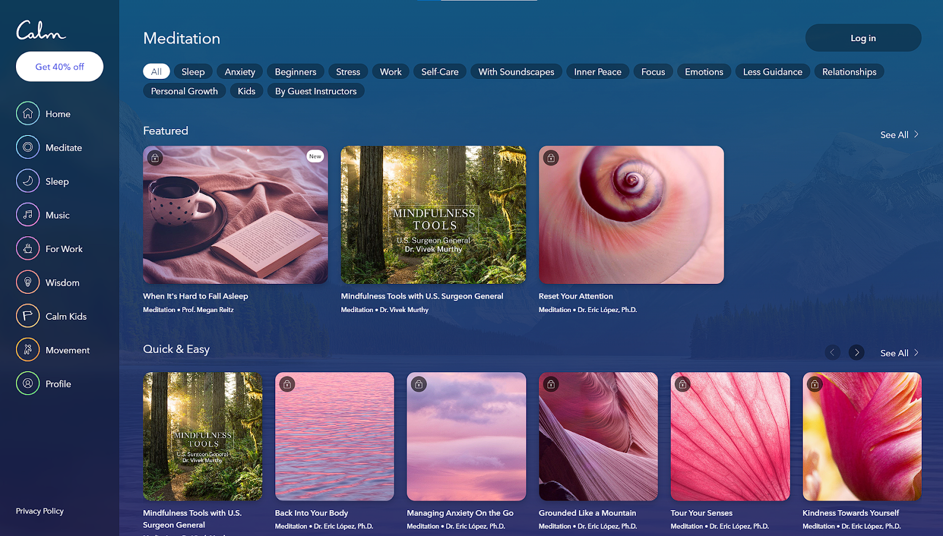The width and height of the screenshot is (943, 536).
Task: Open Calm Kids text in sidebar
Action: coord(66,316)
